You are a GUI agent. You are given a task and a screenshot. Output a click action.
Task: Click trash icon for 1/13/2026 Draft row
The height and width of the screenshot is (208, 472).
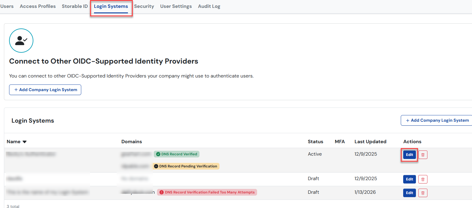(x=423, y=193)
